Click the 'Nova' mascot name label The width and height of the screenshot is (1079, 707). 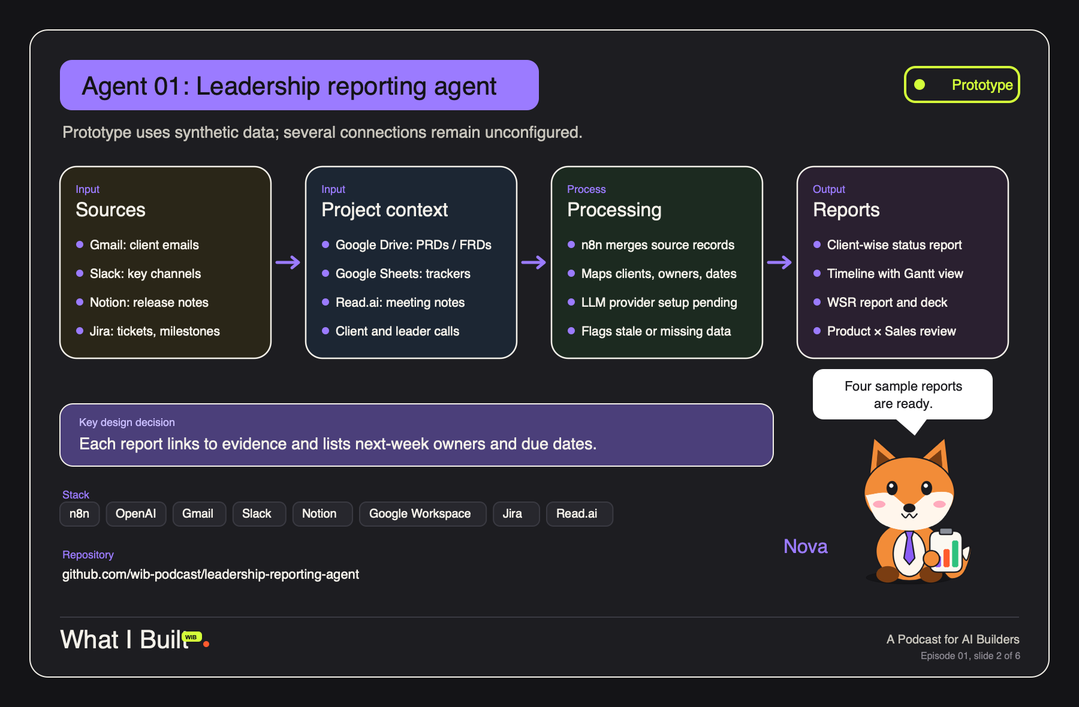pyautogui.click(x=806, y=546)
